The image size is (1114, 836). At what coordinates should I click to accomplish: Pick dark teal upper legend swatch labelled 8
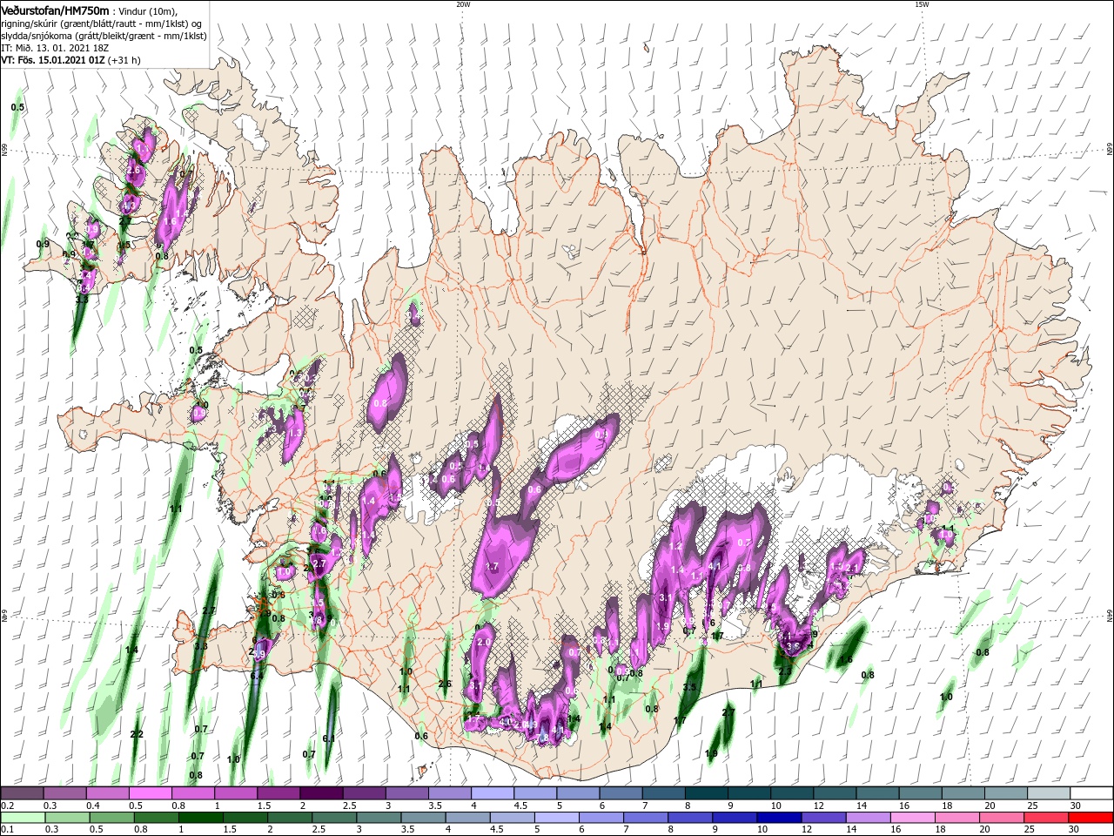click(705, 793)
